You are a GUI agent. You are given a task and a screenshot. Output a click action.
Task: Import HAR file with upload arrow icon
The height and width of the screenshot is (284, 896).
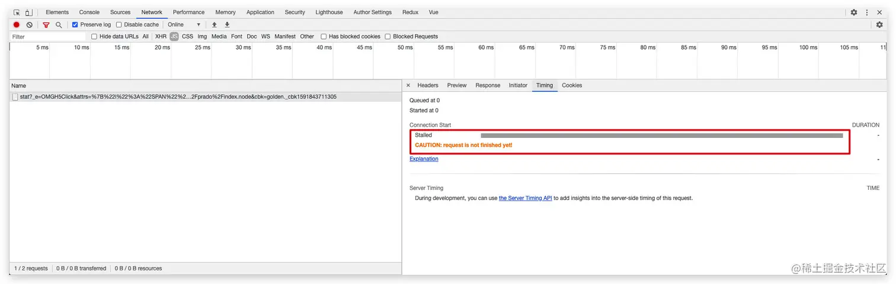click(x=215, y=25)
